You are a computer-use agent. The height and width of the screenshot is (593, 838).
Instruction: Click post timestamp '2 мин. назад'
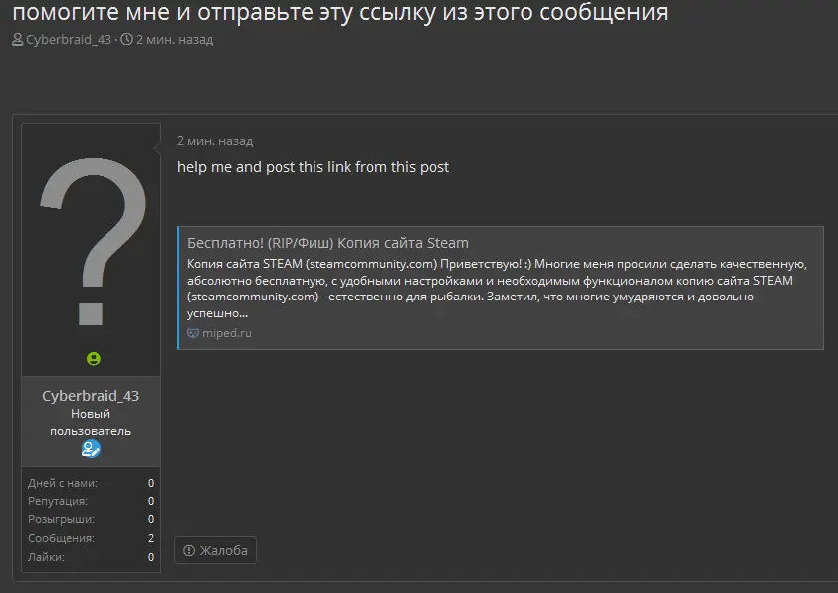(215, 141)
